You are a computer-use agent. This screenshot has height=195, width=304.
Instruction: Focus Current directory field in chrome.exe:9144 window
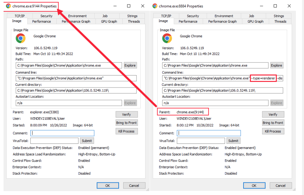(x=76, y=90)
